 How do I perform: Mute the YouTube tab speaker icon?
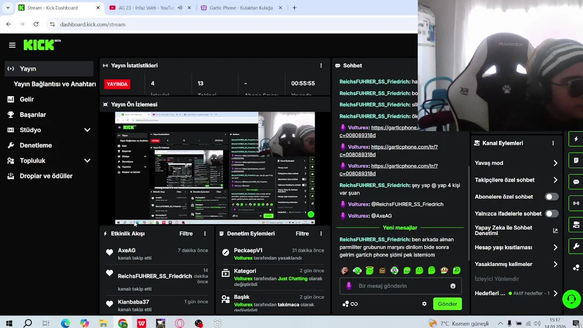[x=180, y=8]
